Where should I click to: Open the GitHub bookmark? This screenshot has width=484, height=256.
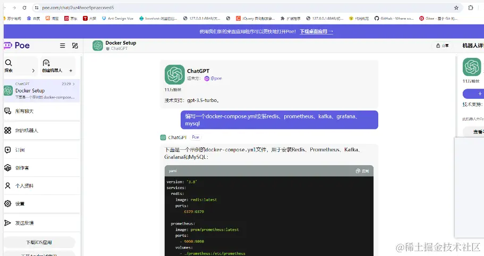click(x=394, y=19)
